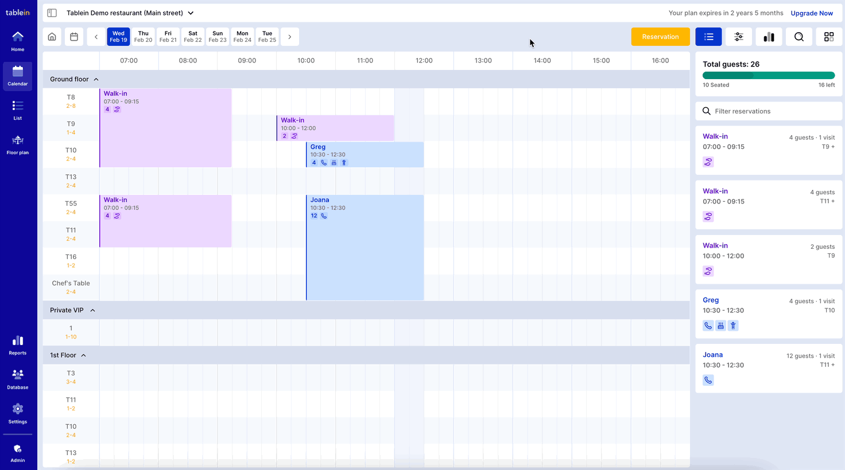The width and height of the screenshot is (845, 470).
Task: Show the statistics bar chart icon
Action: point(769,37)
